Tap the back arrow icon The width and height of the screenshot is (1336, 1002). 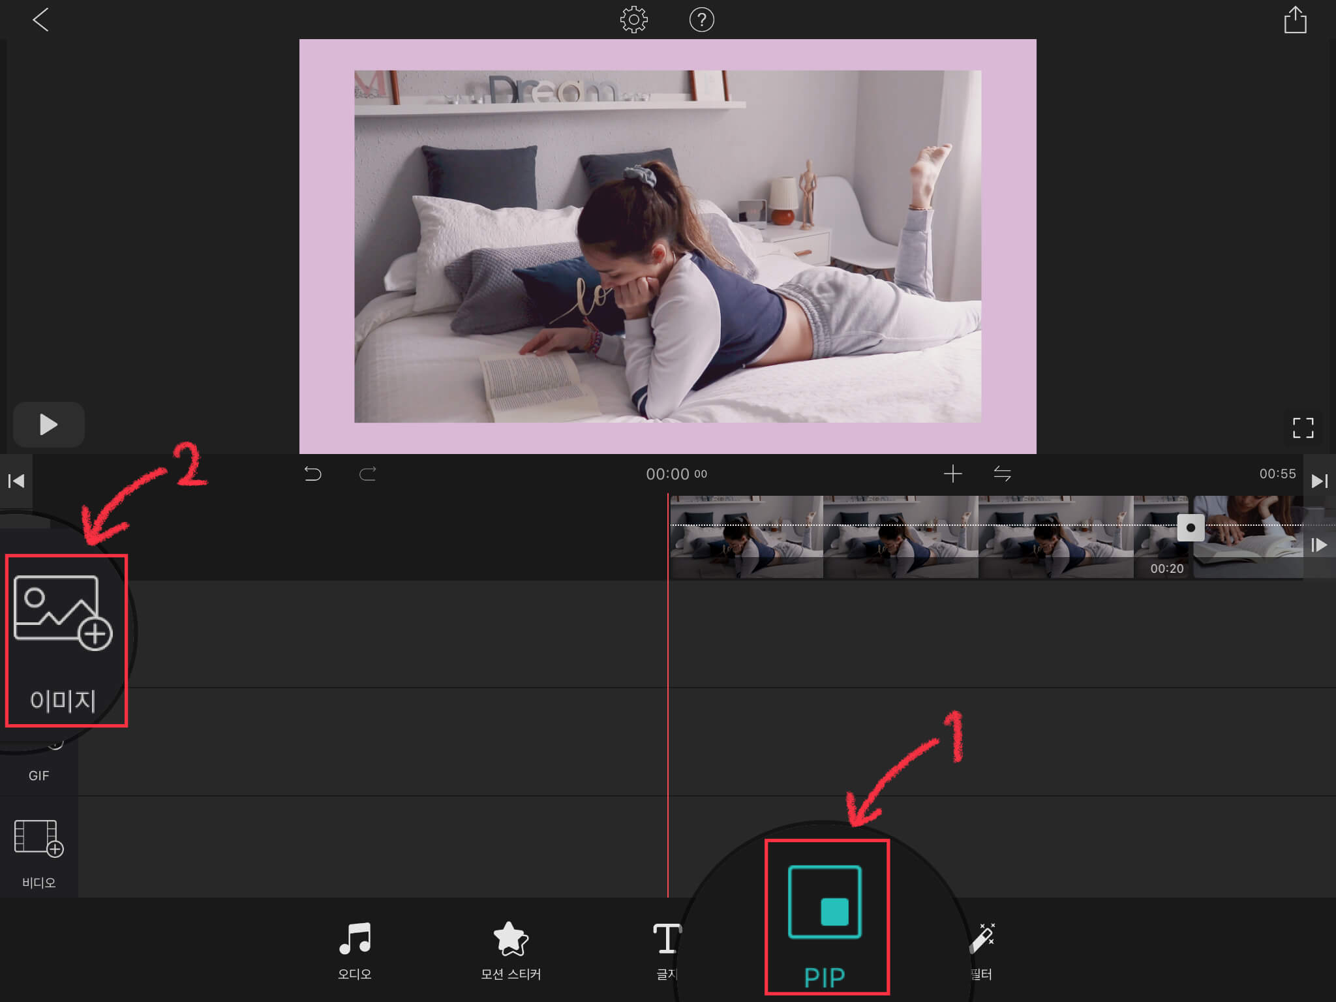pyautogui.click(x=40, y=20)
